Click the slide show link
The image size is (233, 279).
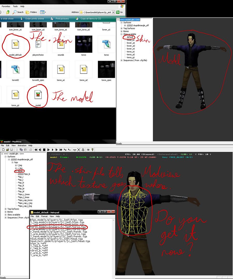[x=7, y=19]
